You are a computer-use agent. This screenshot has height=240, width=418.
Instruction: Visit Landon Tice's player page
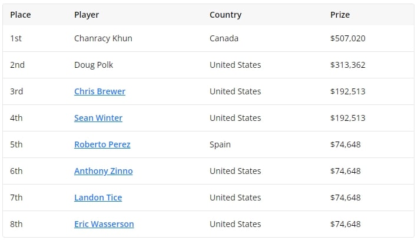(98, 198)
